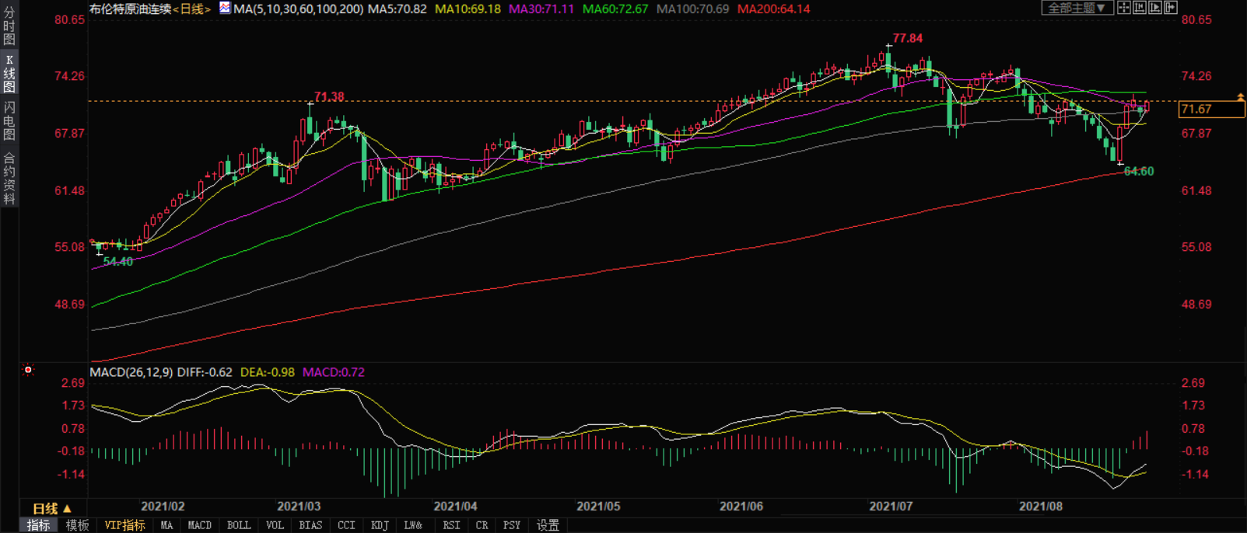The image size is (1247, 533).
Task: Click the export arrow icon at top right
Action: [x=1171, y=8]
